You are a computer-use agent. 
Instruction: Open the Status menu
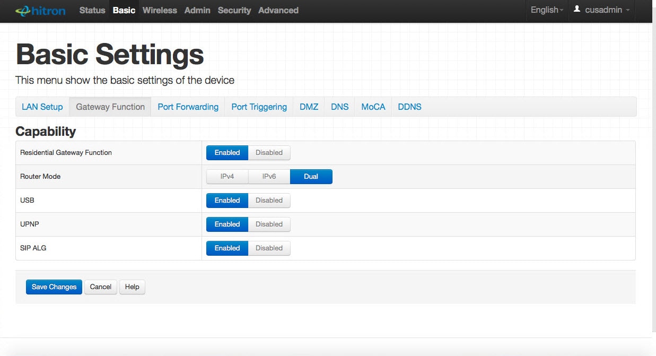click(x=92, y=10)
